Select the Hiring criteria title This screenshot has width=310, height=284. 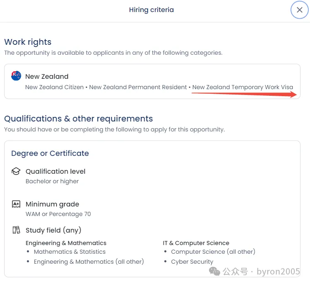(151, 10)
